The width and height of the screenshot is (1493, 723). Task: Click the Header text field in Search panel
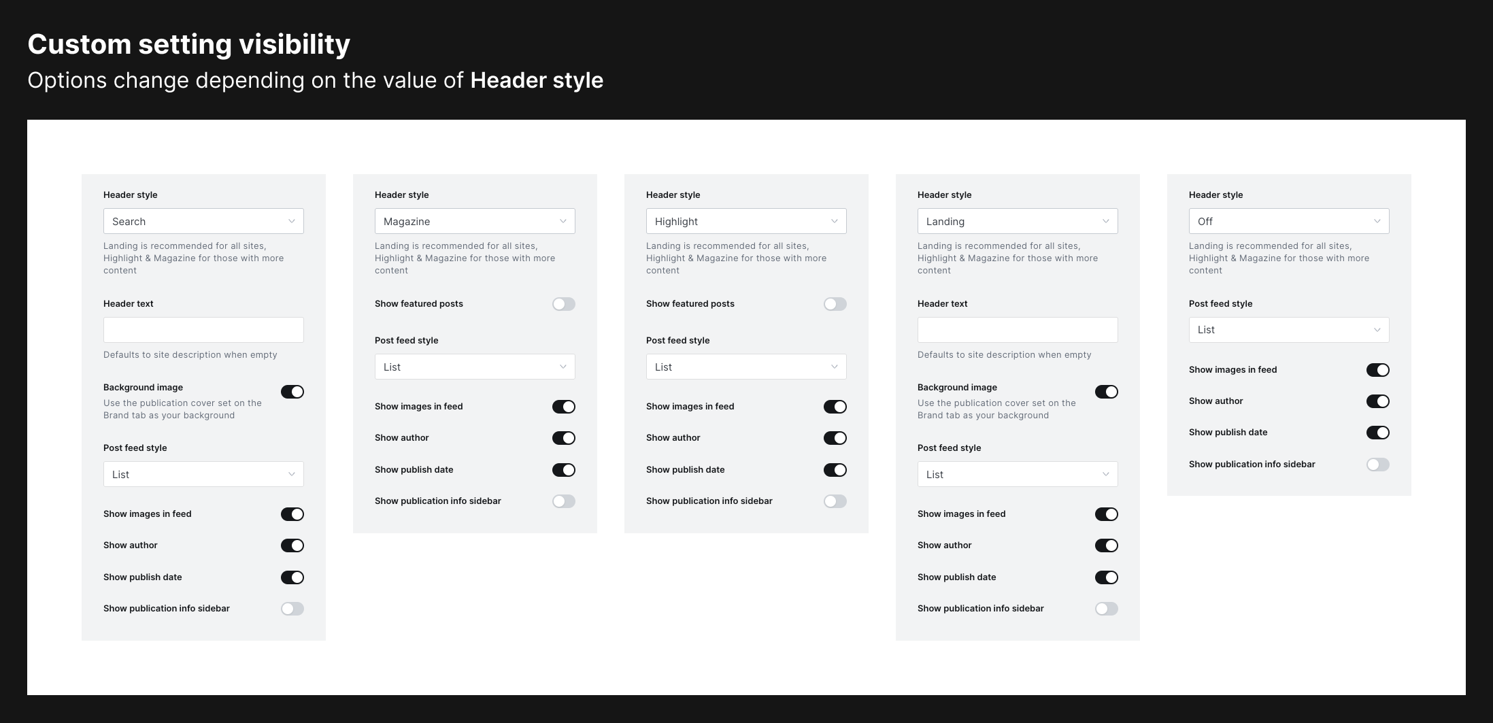(x=203, y=329)
